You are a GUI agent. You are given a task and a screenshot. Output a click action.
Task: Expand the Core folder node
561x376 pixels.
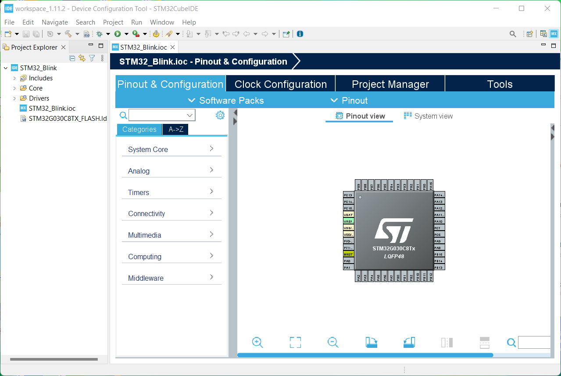click(x=14, y=88)
